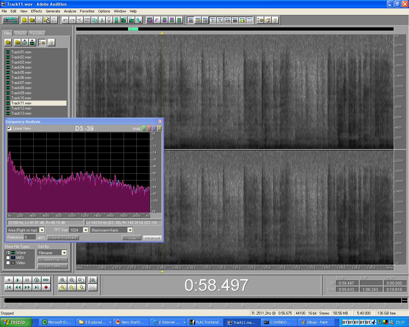The image size is (409, 327).
Task: Click the Reference dBFS input field
Action: [x=30, y=237]
